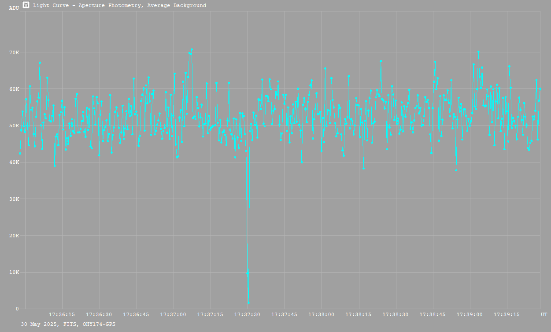Click the 17:38:00 time axis label

[x=322, y=315]
